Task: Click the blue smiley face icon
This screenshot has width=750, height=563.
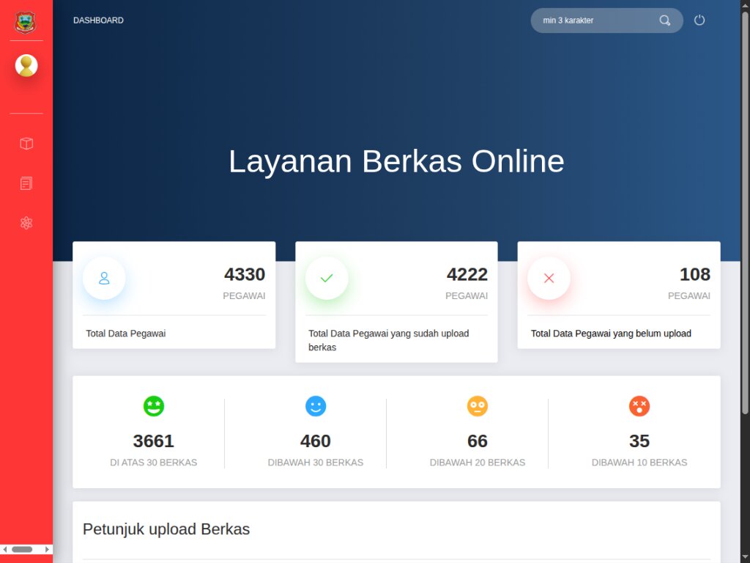Action: point(316,406)
